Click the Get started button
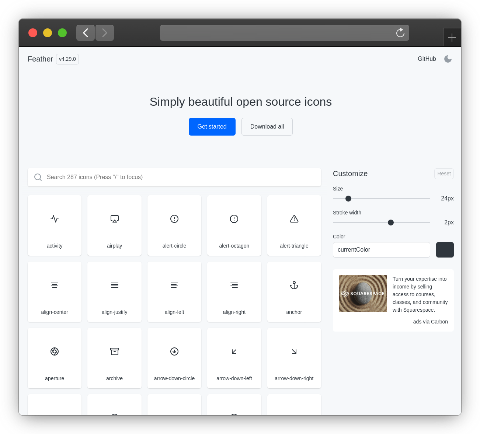Image resolution: width=480 pixels, height=434 pixels. coord(212,127)
